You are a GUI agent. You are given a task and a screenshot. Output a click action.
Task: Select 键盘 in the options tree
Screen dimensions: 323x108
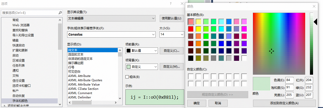16,40
